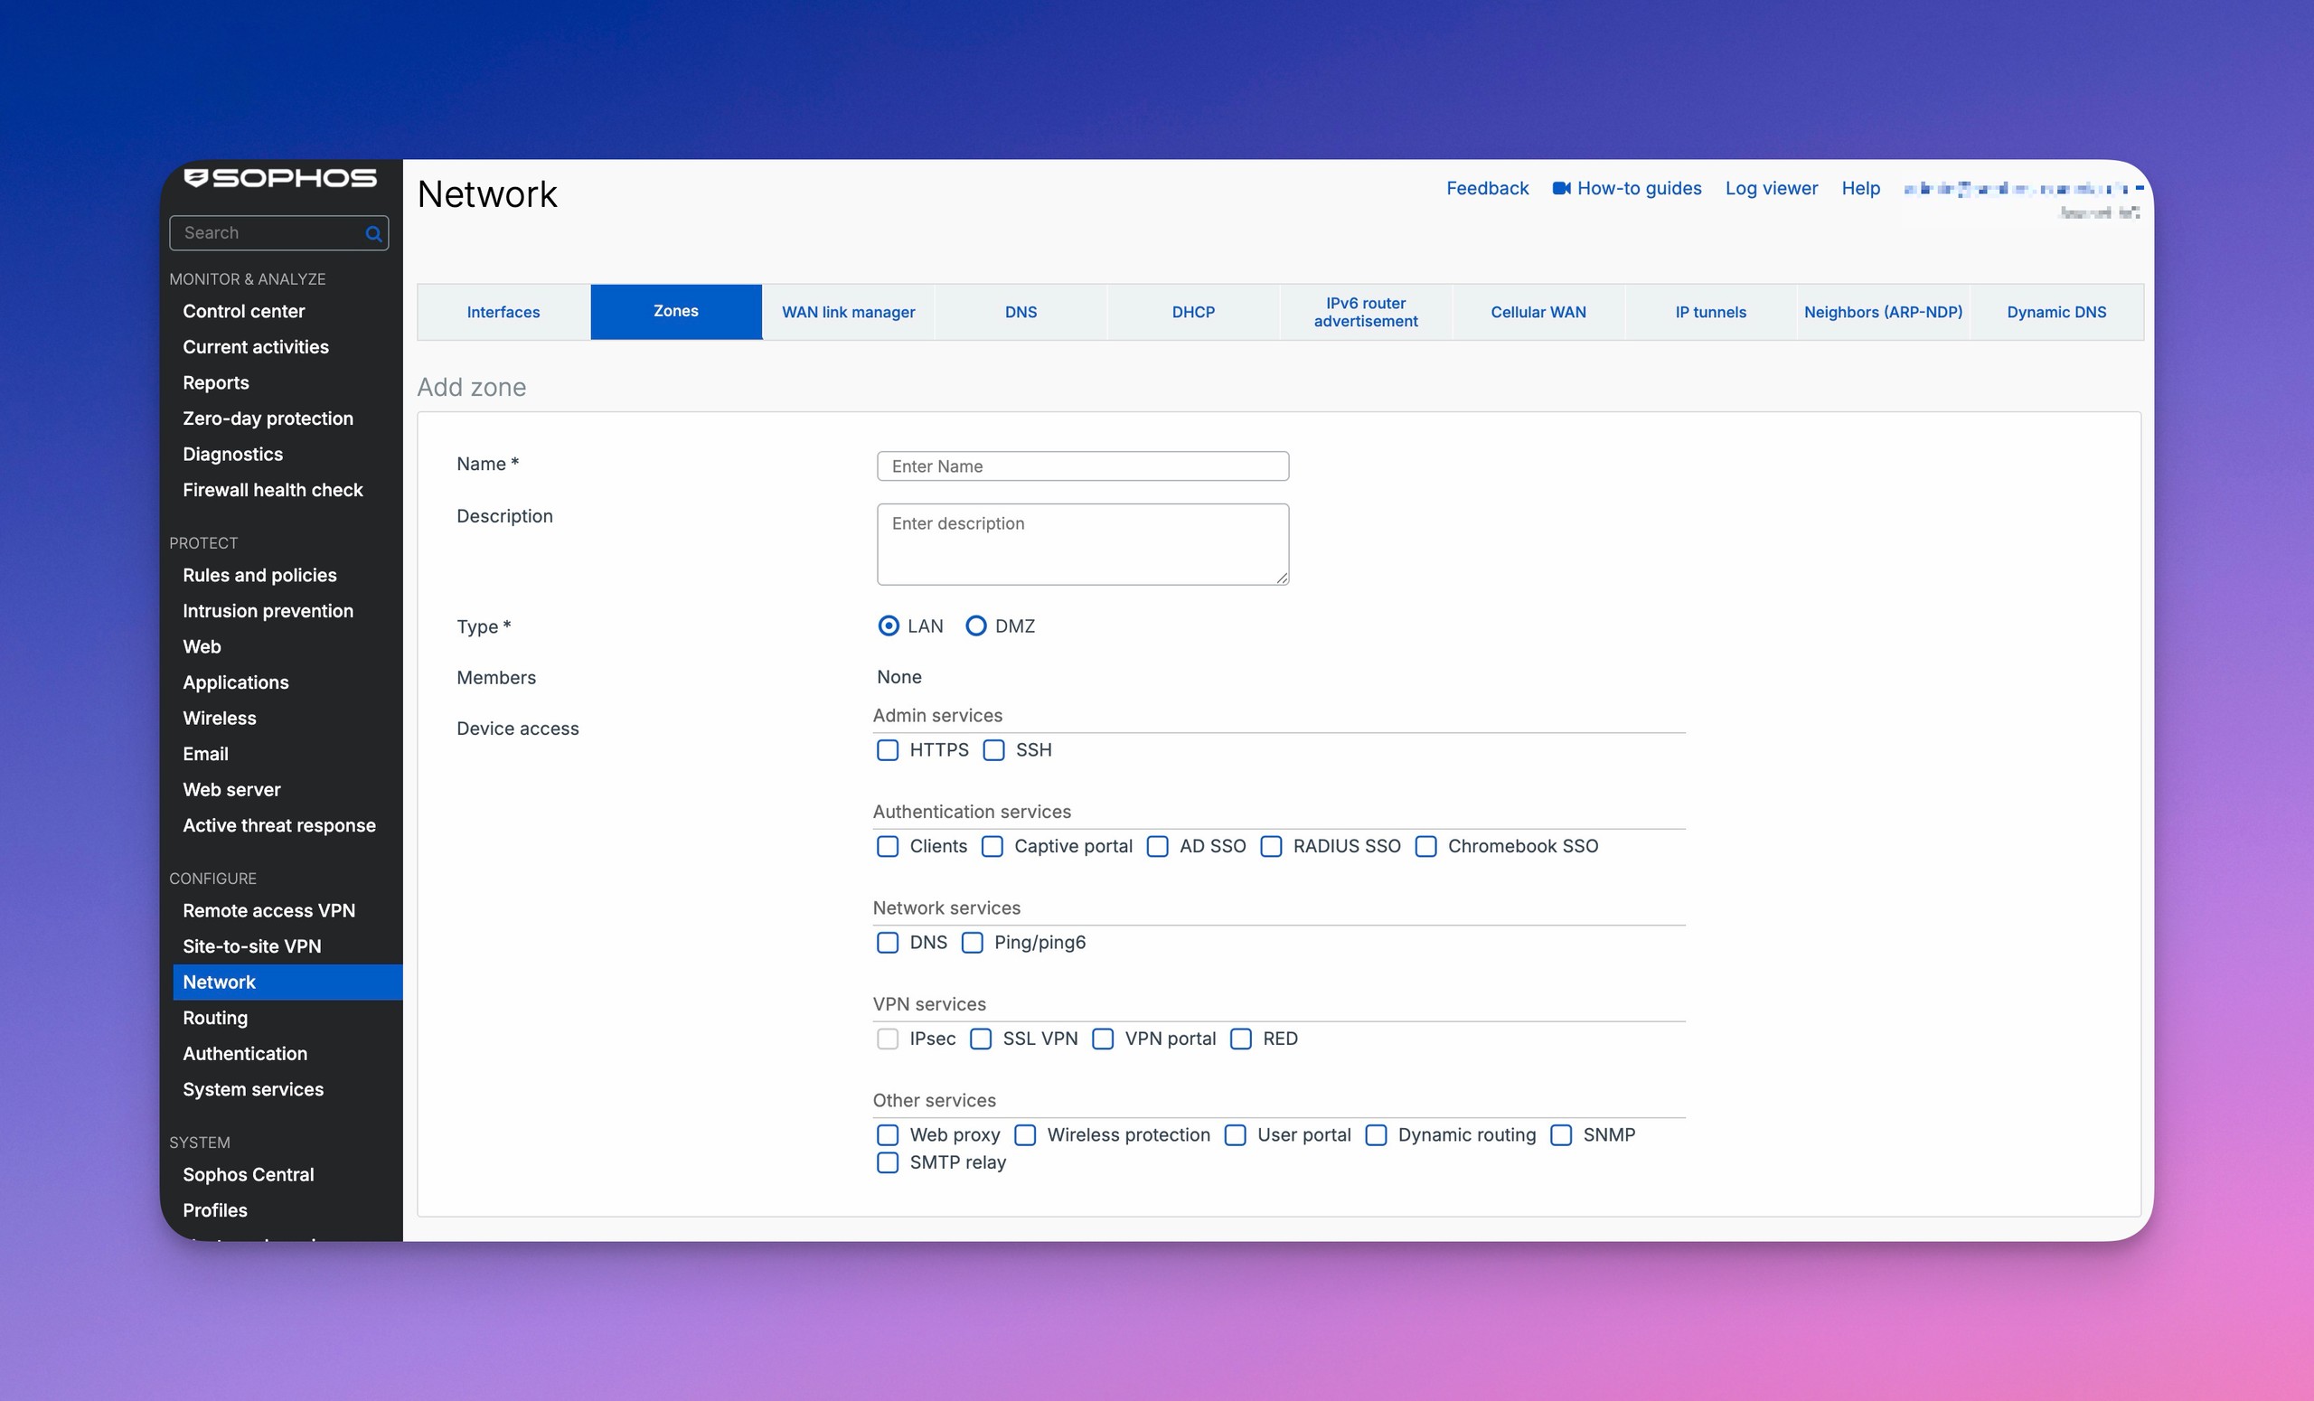Enable RADIUS SSO checkbox
The width and height of the screenshot is (2314, 1401).
point(1271,846)
